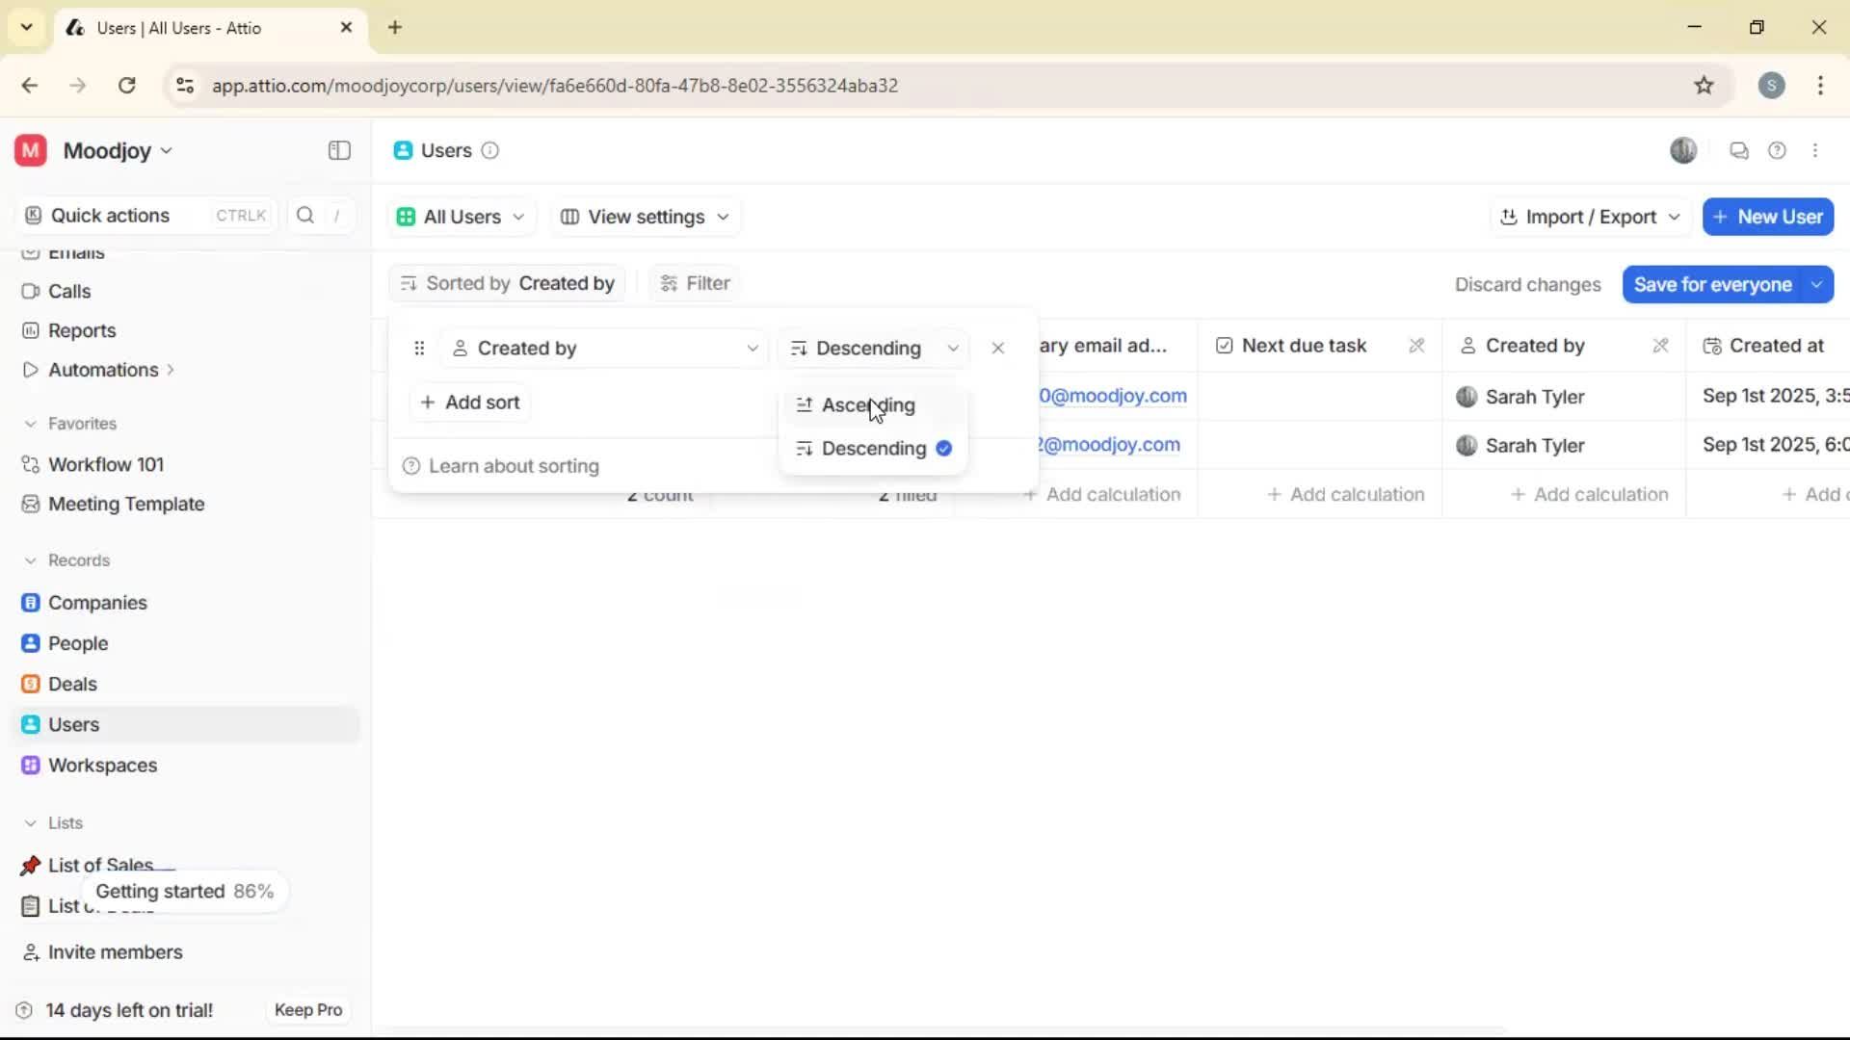The height and width of the screenshot is (1040, 1850).
Task: Expand the Save for everyone options chevron
Action: [1817, 284]
